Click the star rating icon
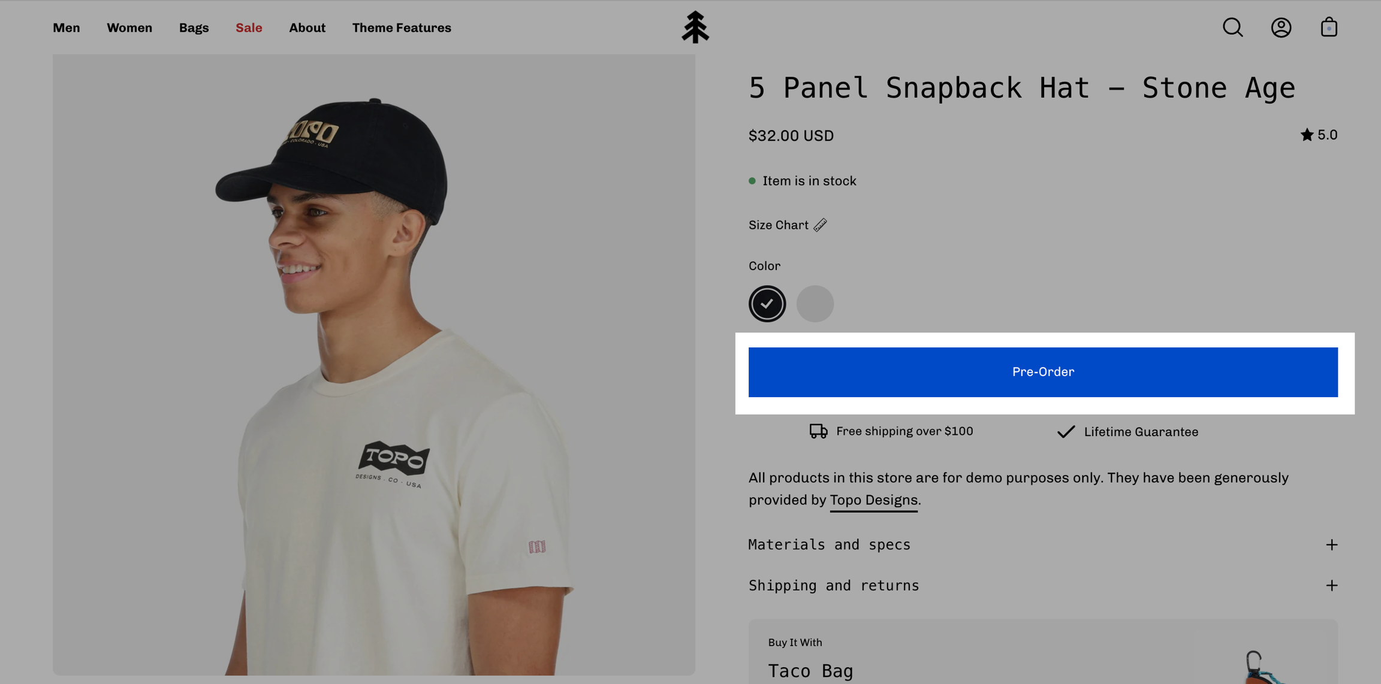 click(x=1307, y=135)
